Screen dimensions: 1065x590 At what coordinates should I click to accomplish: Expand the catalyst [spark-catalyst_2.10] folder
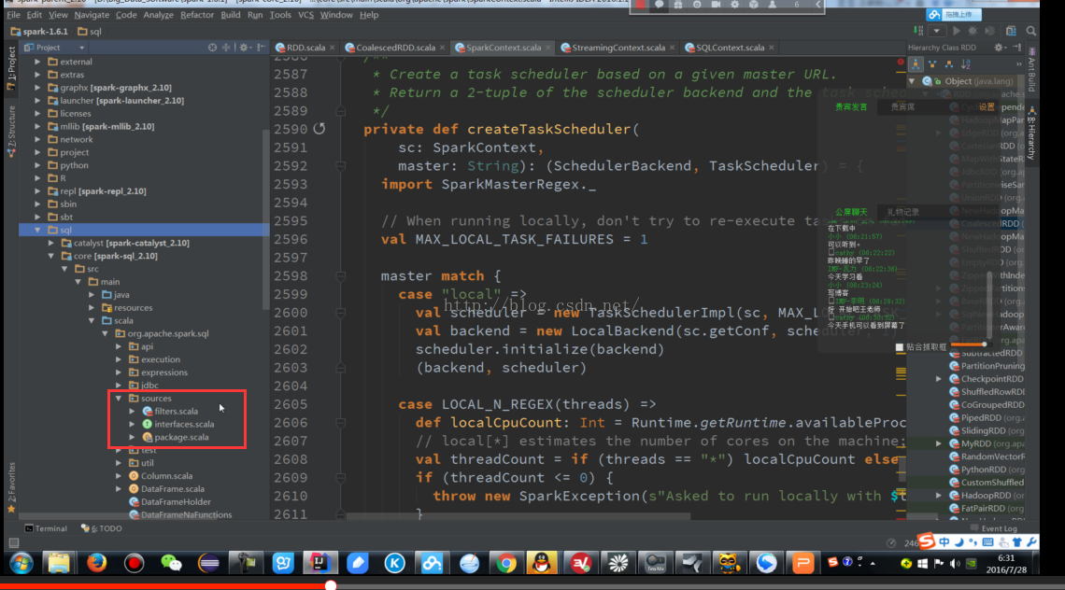(x=51, y=243)
